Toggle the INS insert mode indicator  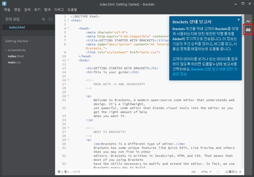[x=193, y=172]
